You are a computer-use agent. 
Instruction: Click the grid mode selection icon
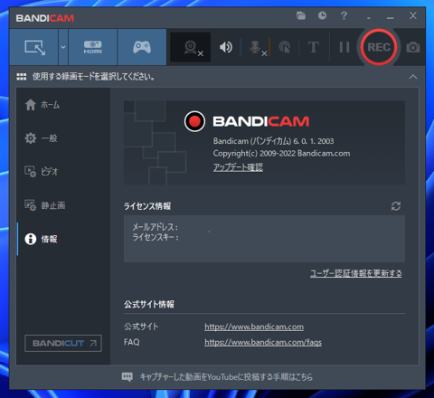[x=22, y=77]
